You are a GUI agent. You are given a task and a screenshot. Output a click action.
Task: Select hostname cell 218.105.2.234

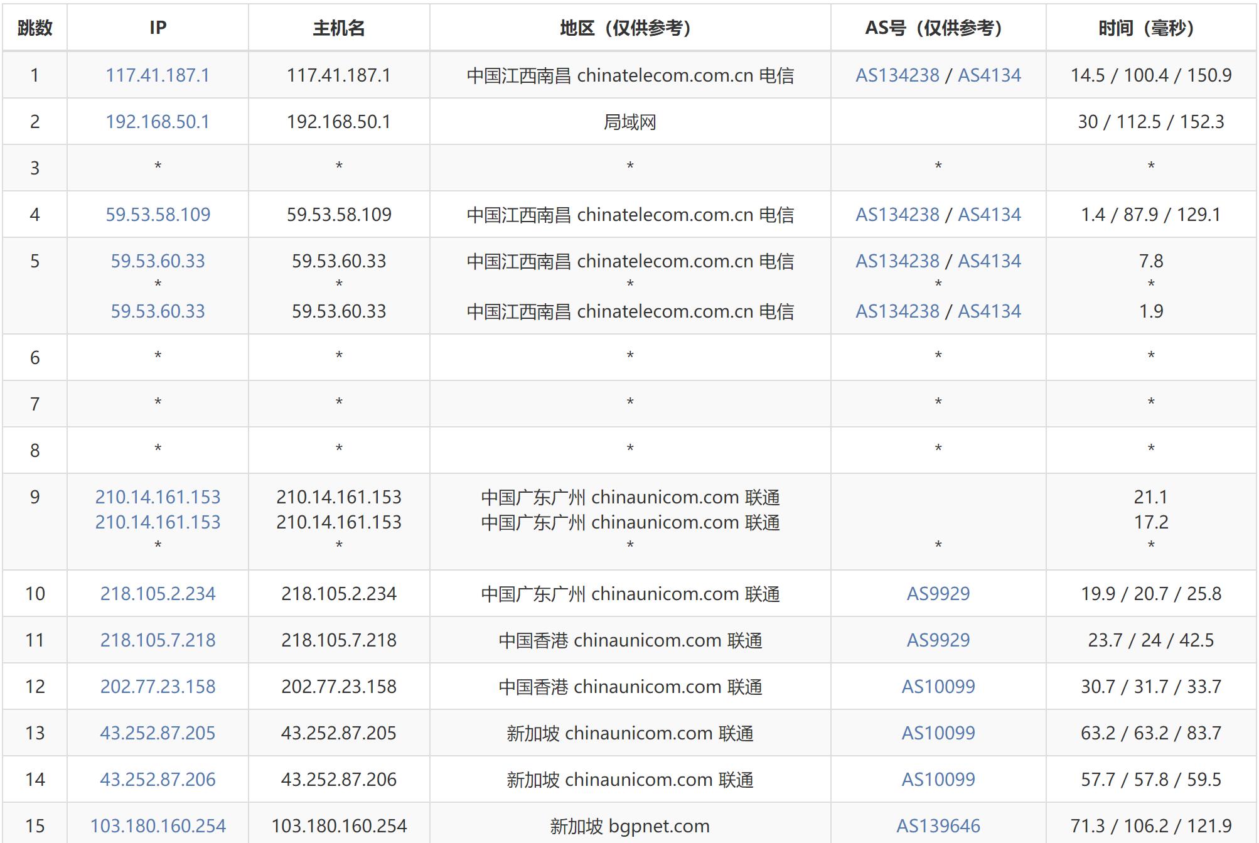pos(339,594)
